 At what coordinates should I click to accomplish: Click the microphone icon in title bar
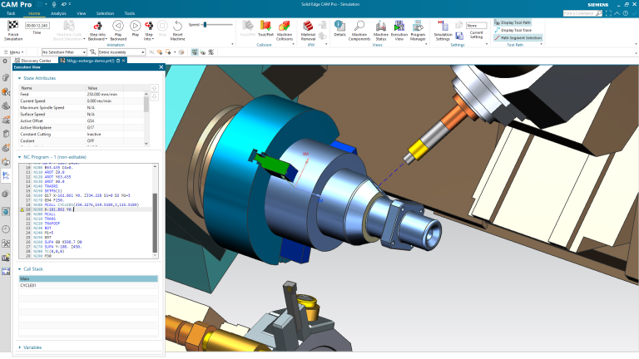tap(54, 4)
